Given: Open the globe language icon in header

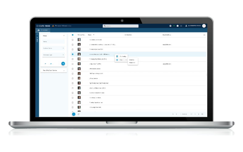Looking at the screenshot, I should click(170, 26).
